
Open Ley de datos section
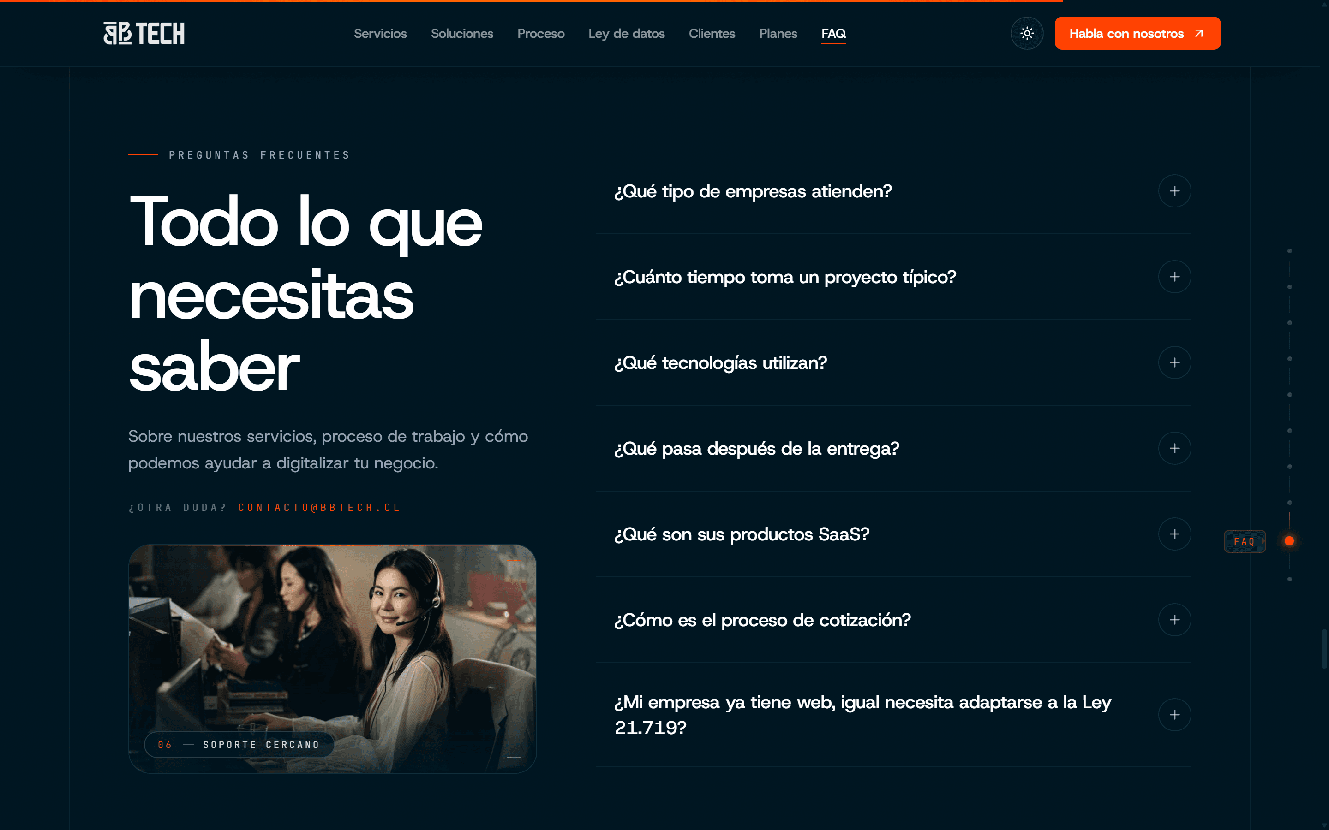point(627,34)
